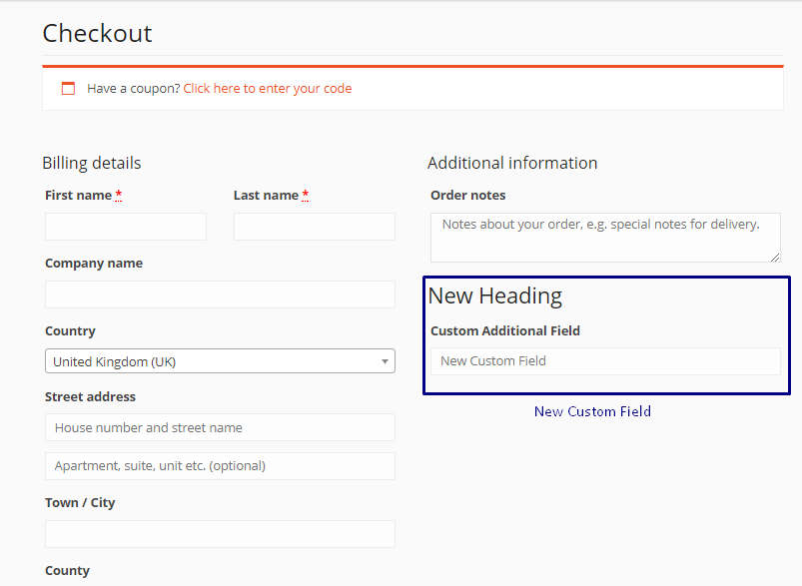Click the Additional information heading
Screen dimensions: 802x586
[512, 163]
